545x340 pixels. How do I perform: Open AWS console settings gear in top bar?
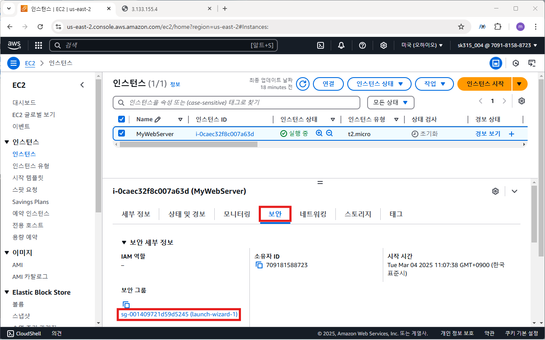click(x=384, y=45)
